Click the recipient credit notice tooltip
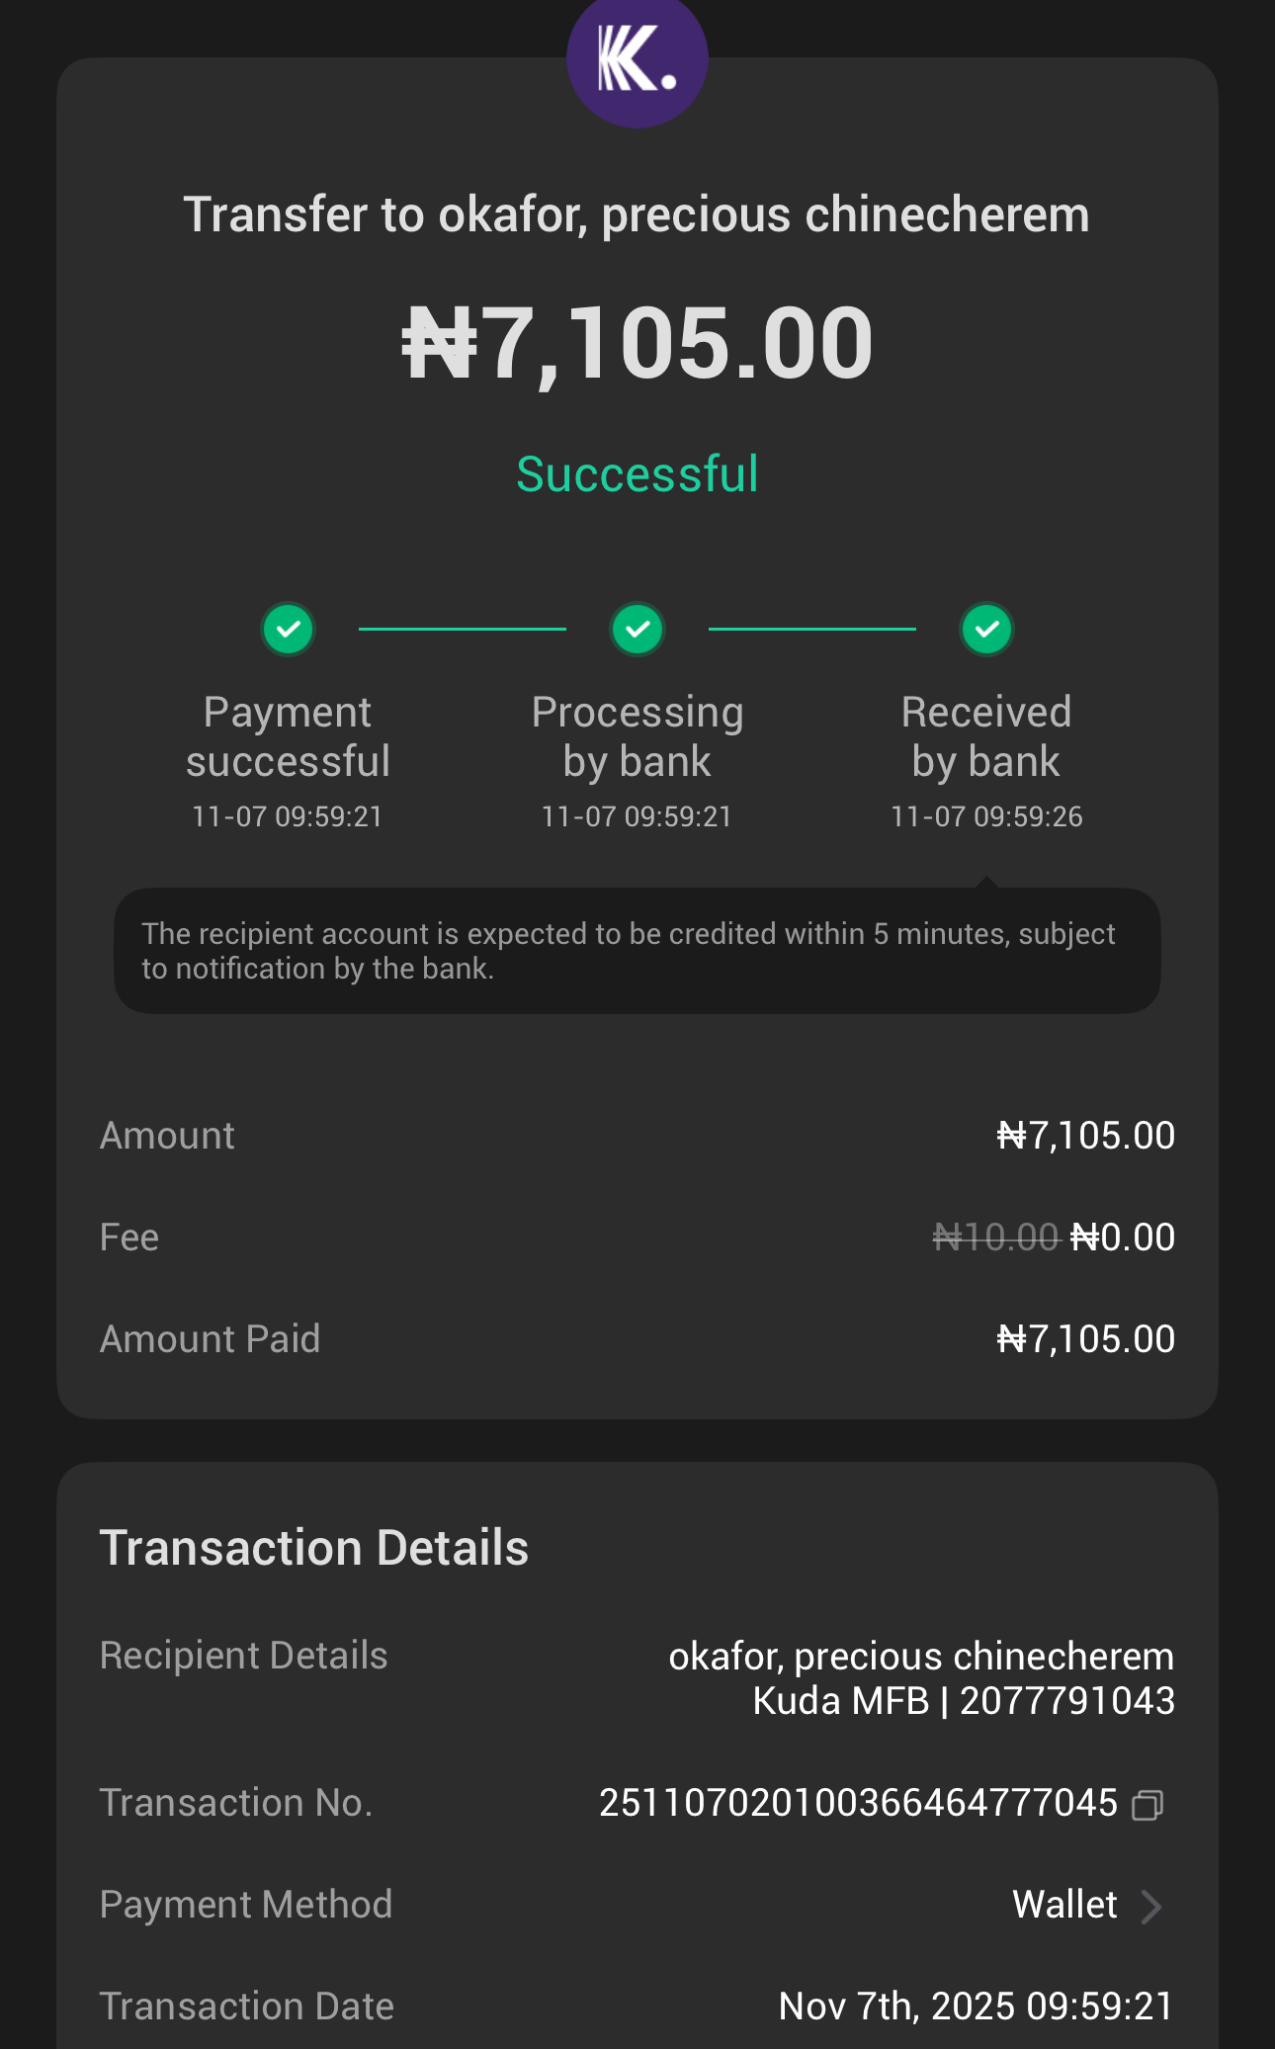Screen dimensions: 1275x2049 coord(637,951)
